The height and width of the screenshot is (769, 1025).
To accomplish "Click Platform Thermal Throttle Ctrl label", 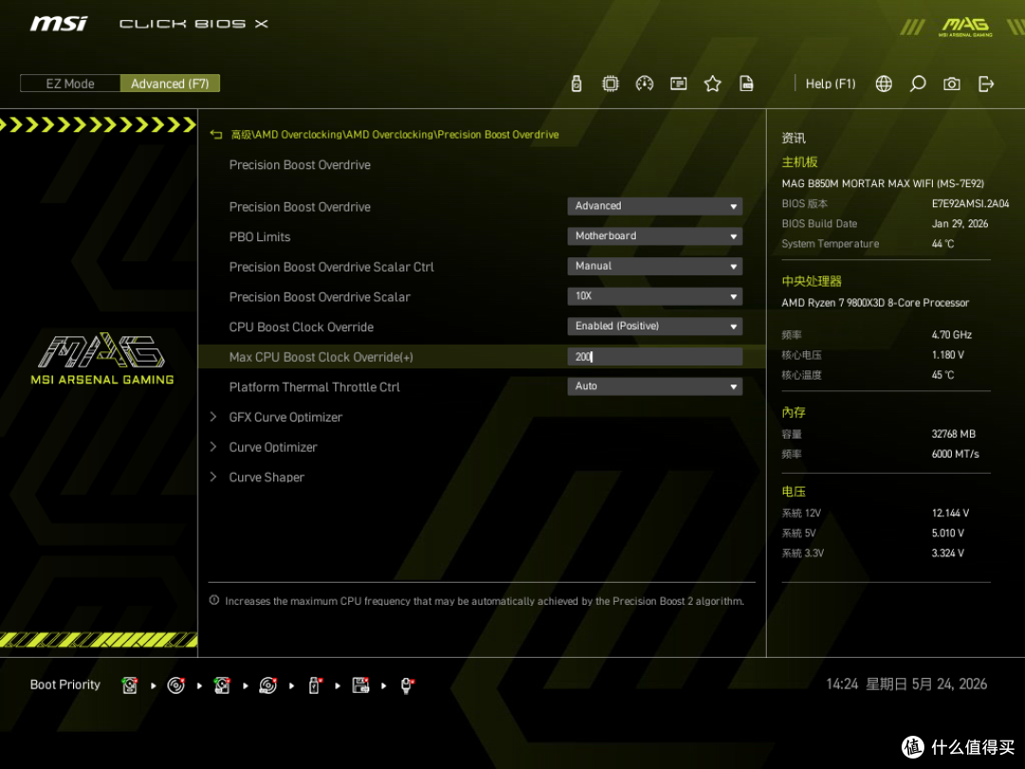I will click(x=314, y=387).
